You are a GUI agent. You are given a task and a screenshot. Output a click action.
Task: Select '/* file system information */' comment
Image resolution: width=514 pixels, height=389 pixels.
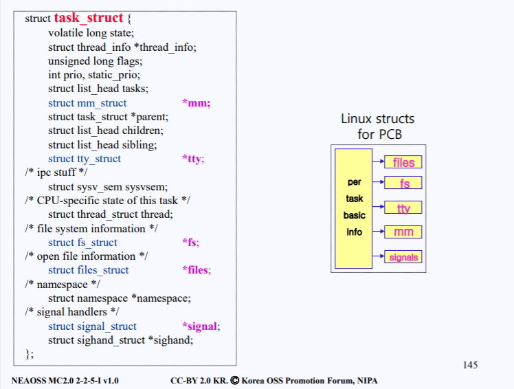91,229
